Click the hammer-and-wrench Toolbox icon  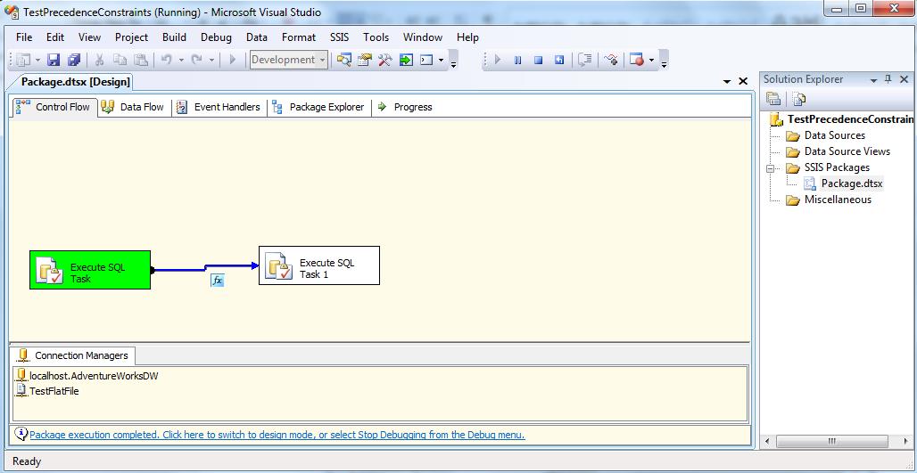coord(384,60)
